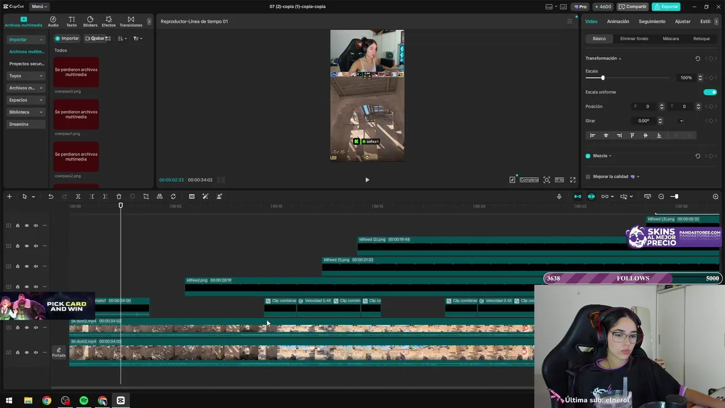The image size is (725, 408).
Task: Open the Menú dropdown in title bar
Action: (39, 6)
